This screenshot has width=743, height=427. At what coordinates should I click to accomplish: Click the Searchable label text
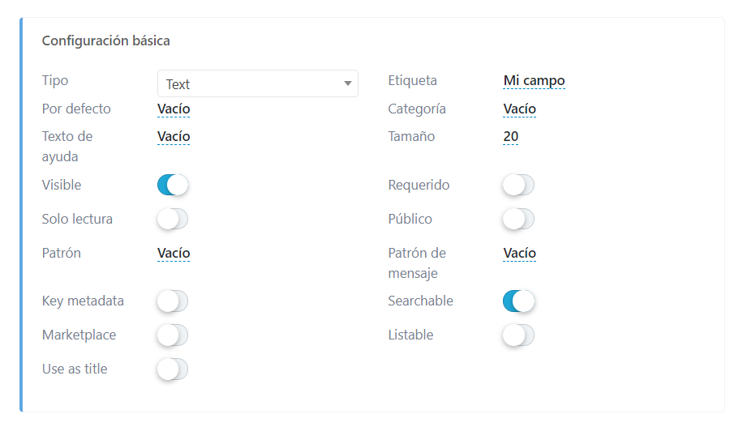420,301
